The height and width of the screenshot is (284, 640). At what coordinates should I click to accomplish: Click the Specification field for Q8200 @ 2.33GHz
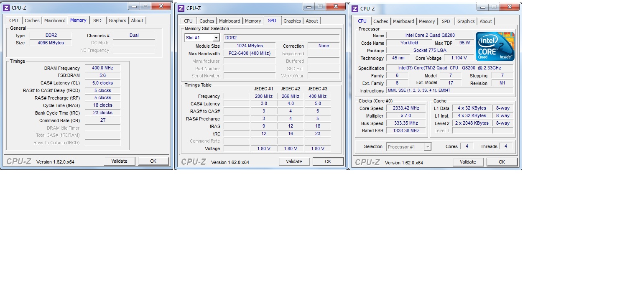(x=450, y=68)
